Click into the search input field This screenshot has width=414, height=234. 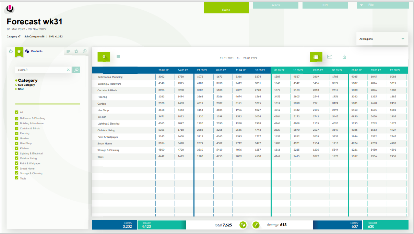[41, 70]
